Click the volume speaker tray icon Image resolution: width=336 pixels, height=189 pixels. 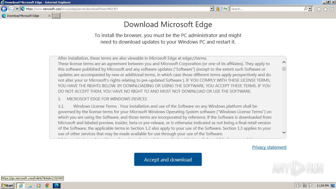298,186
